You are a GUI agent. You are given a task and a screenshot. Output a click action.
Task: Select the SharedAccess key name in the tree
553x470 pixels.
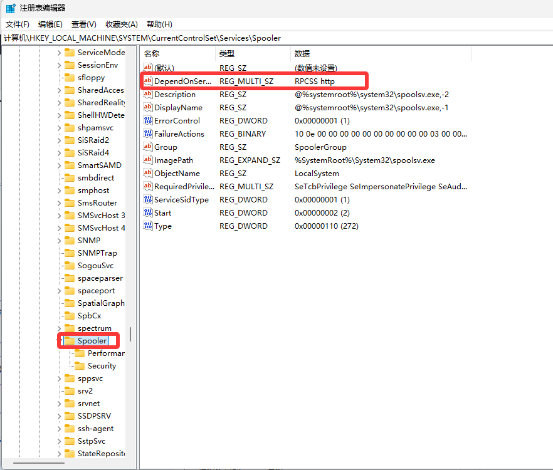click(101, 90)
